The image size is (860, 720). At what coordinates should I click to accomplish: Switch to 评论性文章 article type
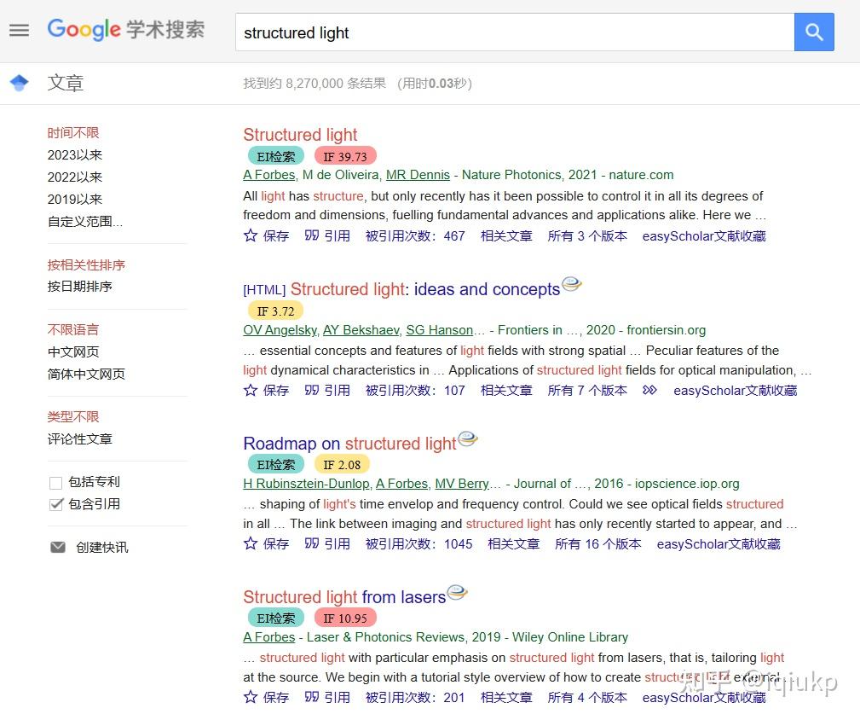[x=79, y=438]
